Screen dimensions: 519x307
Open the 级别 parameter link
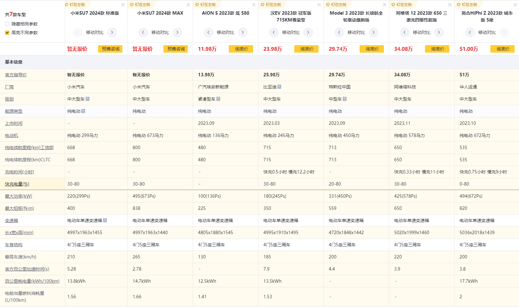[x=9, y=99]
